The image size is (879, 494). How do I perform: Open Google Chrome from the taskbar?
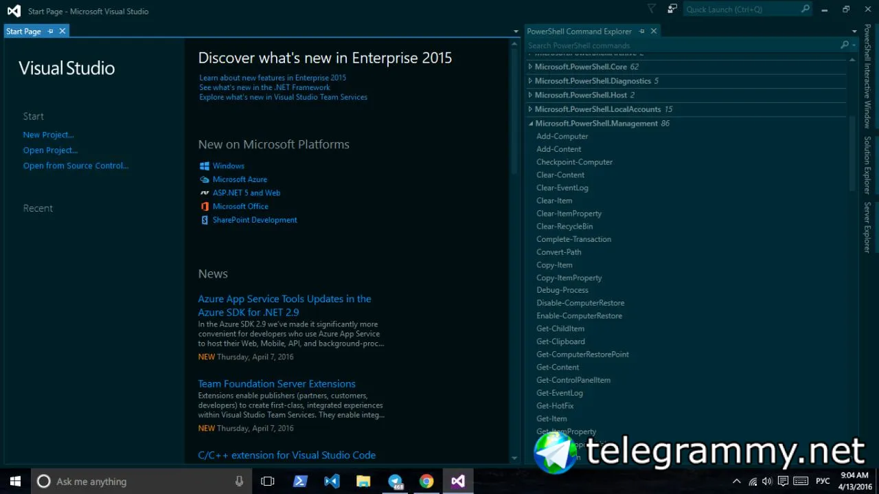point(426,481)
